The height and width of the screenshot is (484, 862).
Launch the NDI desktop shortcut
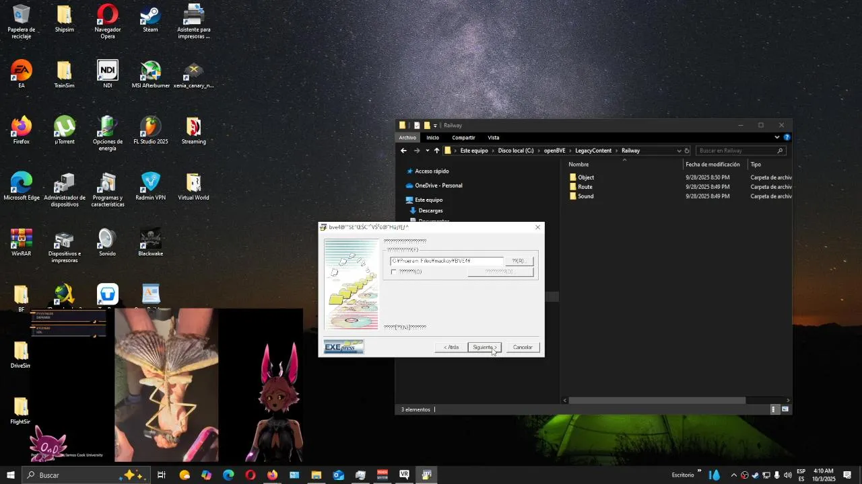pyautogui.click(x=108, y=74)
